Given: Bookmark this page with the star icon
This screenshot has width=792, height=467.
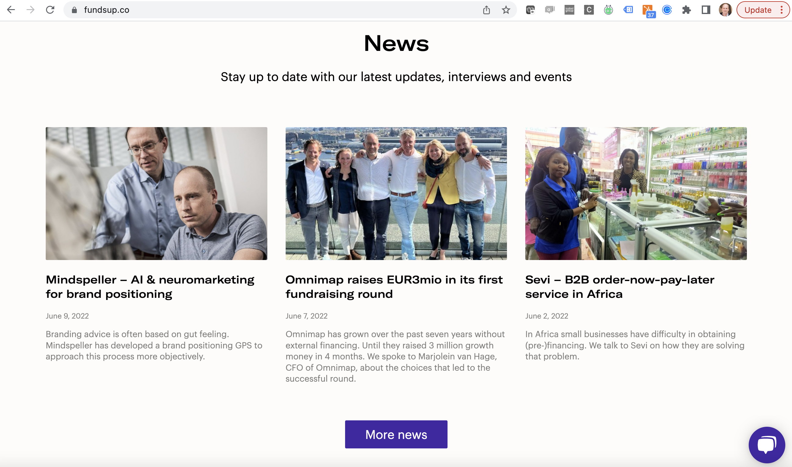Looking at the screenshot, I should (506, 10).
